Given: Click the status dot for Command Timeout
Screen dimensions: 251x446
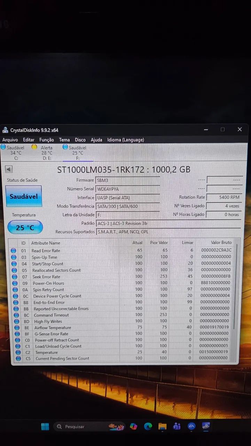Looking at the screenshot, I should click(17, 315).
